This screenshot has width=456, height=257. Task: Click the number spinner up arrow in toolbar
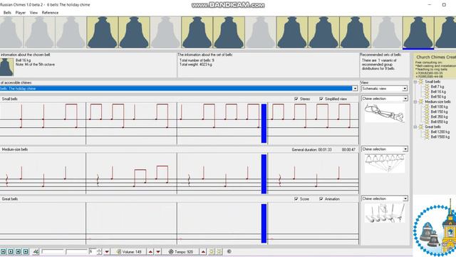click(x=99, y=250)
